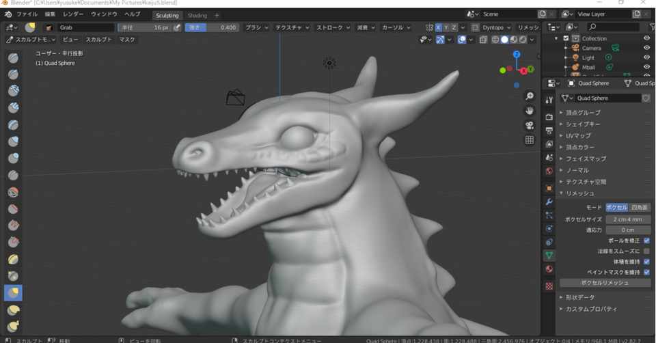Open レンダー menu
This screenshot has width=656, height=343.
(73, 14)
